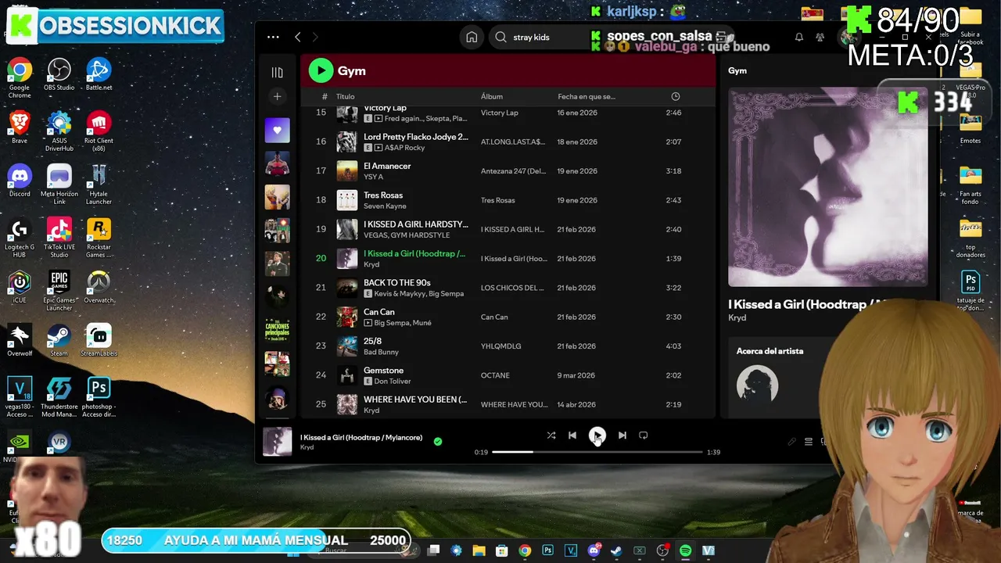1001x563 pixels.
Task: Open artist Don Toliver link
Action: (393, 382)
